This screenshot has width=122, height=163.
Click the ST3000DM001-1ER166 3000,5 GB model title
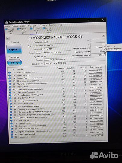[x=55, y=37]
